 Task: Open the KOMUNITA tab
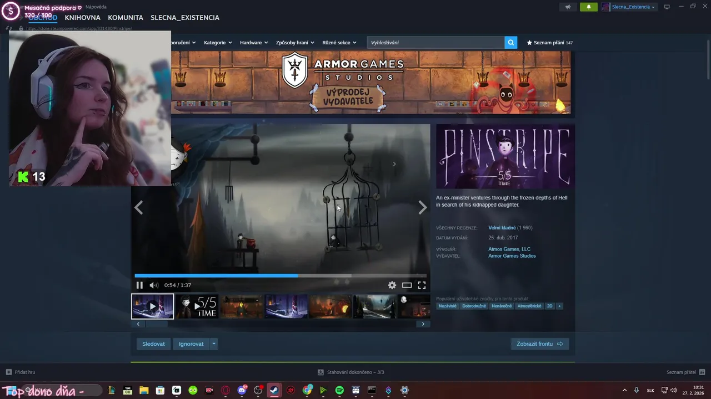[126, 18]
